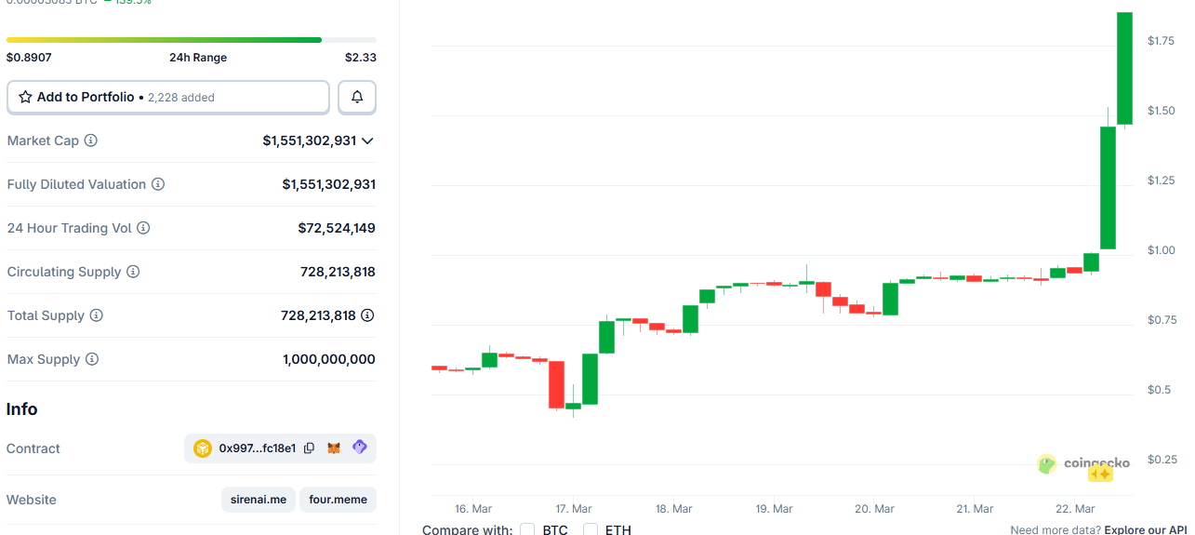The image size is (1195, 535).
Task: Click the price alert bell icon
Action: tap(357, 97)
